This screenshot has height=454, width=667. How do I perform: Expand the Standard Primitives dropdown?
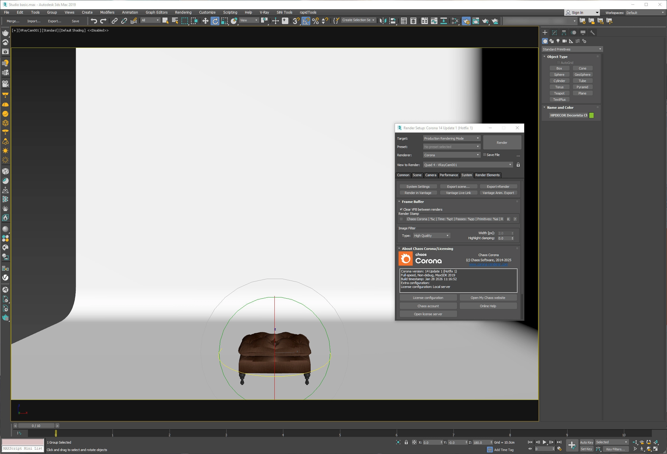tap(572, 49)
